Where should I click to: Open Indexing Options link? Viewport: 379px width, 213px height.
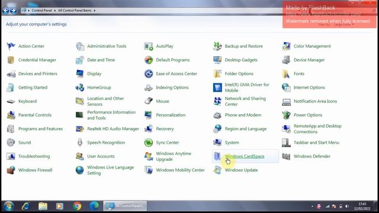172,88
